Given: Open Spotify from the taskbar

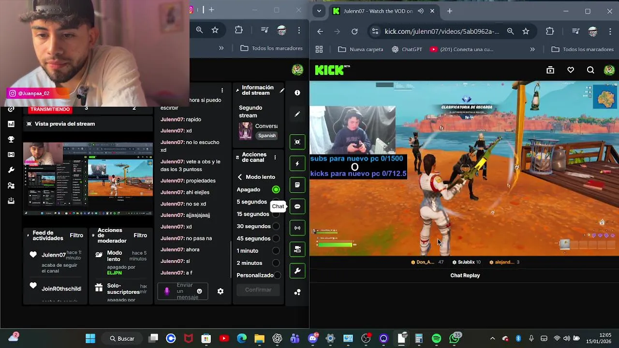Looking at the screenshot, I should tap(436, 338).
